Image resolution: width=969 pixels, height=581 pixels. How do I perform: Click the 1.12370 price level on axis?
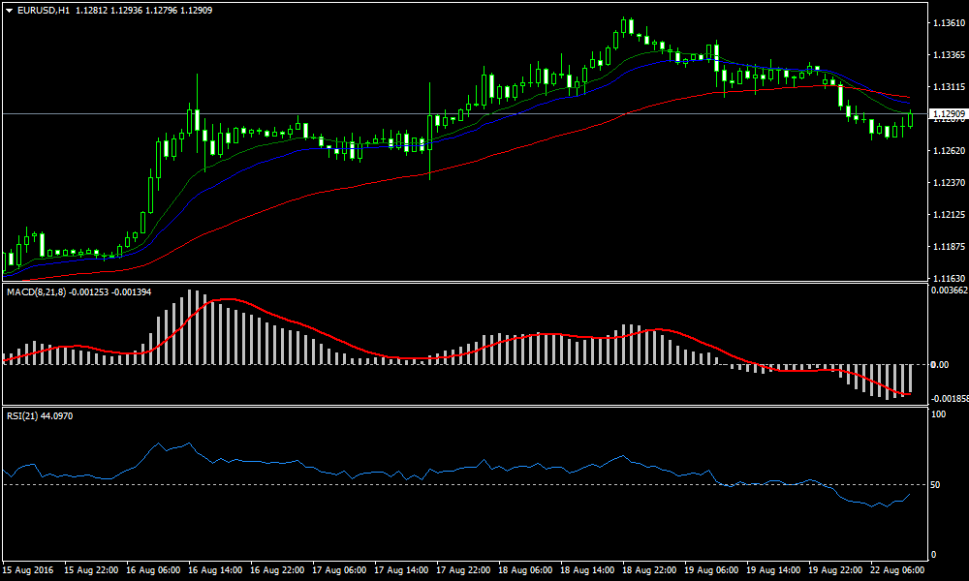pos(947,182)
